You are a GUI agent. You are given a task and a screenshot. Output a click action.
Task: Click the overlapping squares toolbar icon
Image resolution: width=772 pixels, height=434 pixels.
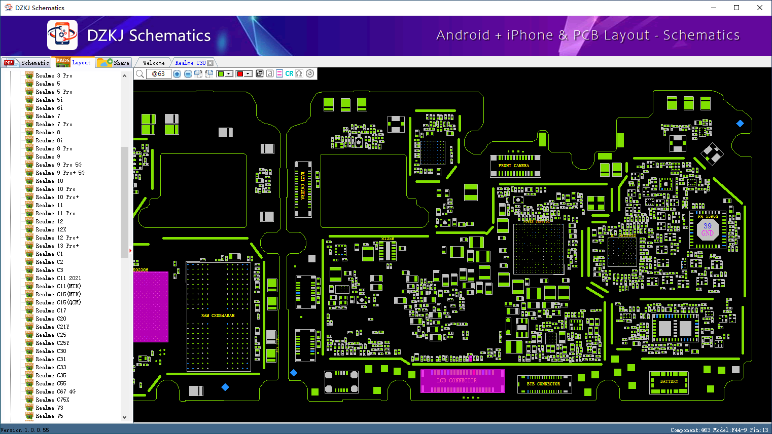click(260, 73)
